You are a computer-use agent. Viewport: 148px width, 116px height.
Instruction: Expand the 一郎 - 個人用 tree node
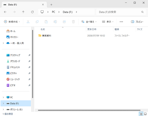[x=3, y=43]
